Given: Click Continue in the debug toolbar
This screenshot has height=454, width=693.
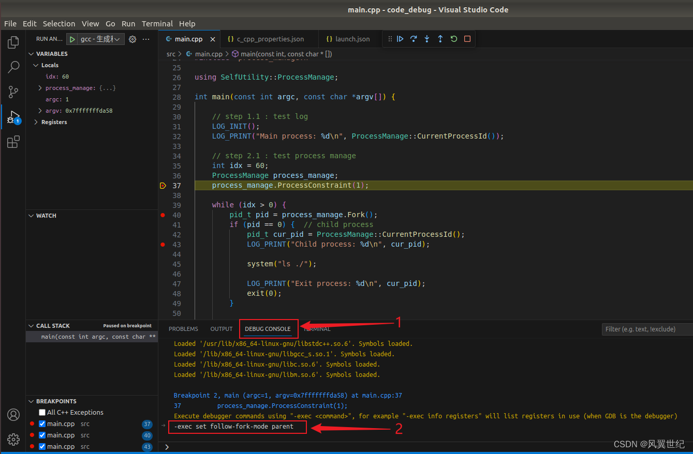Looking at the screenshot, I should click(x=400, y=39).
